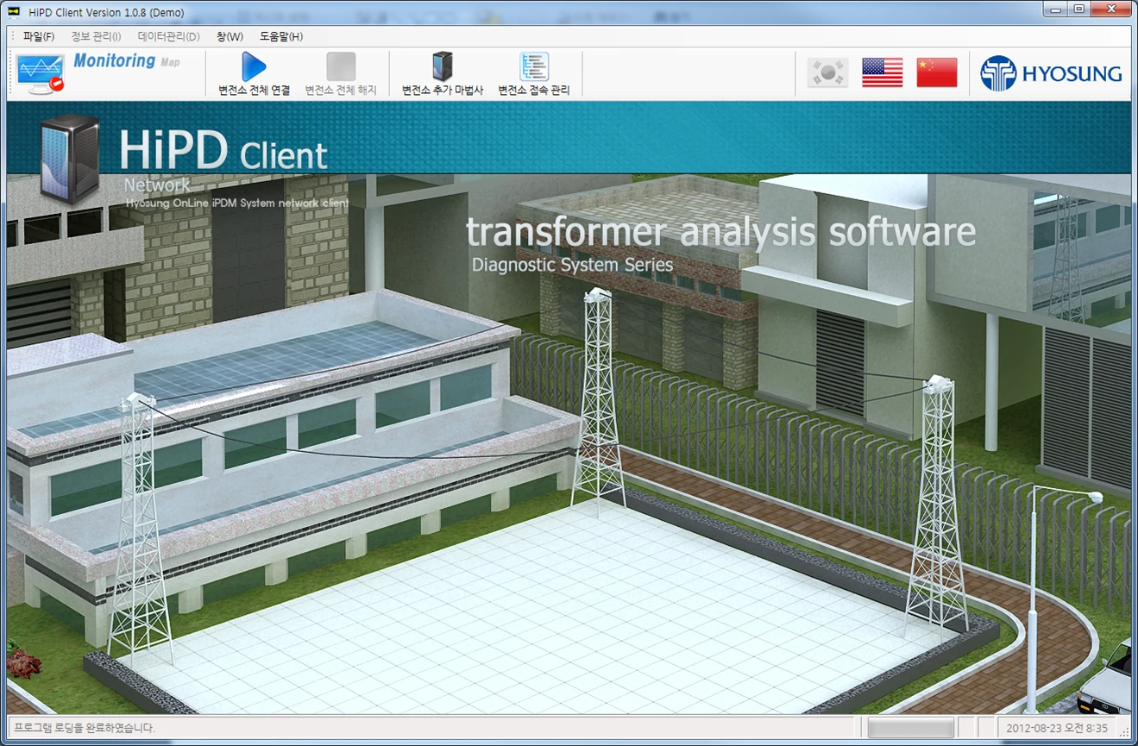Close the HiPD Client window
Screen dimensions: 1138x746
click(x=1110, y=9)
